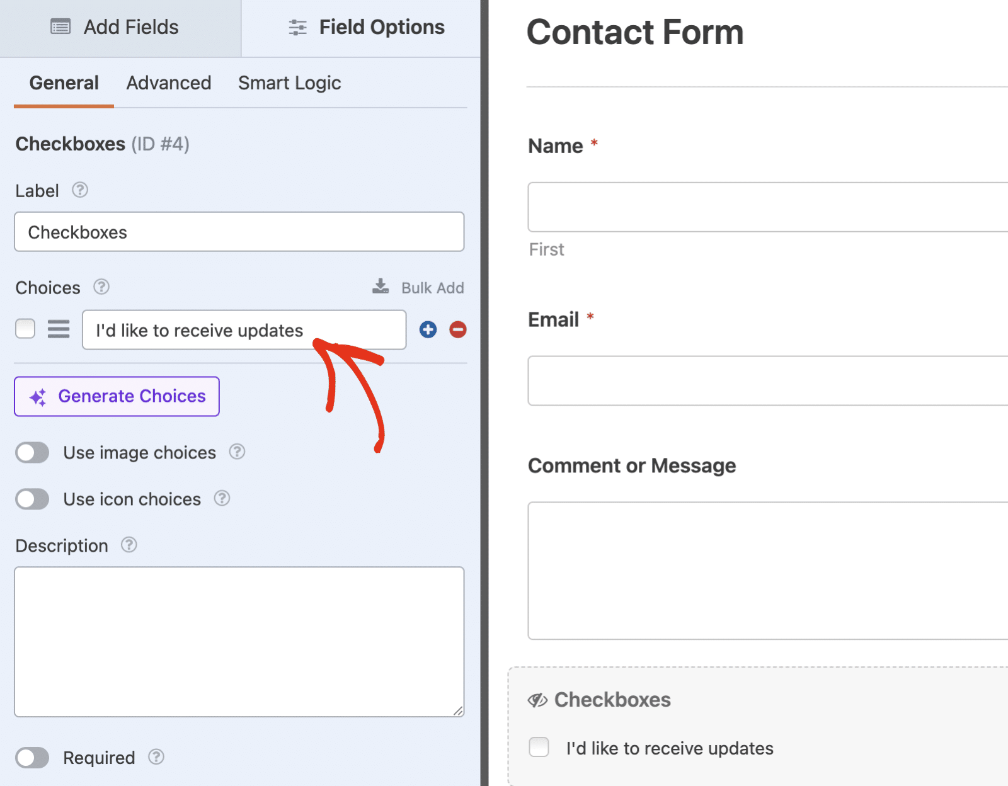Click the drag handle icon beside the choice
This screenshot has width=1008, height=786.
pos(59,329)
